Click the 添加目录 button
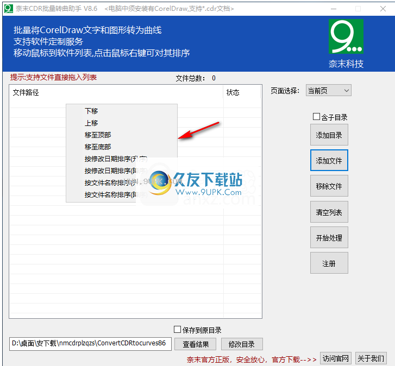395x366 pixels. [329, 135]
